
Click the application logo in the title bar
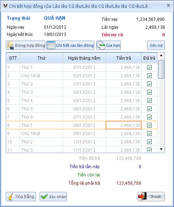(x=5, y=5)
